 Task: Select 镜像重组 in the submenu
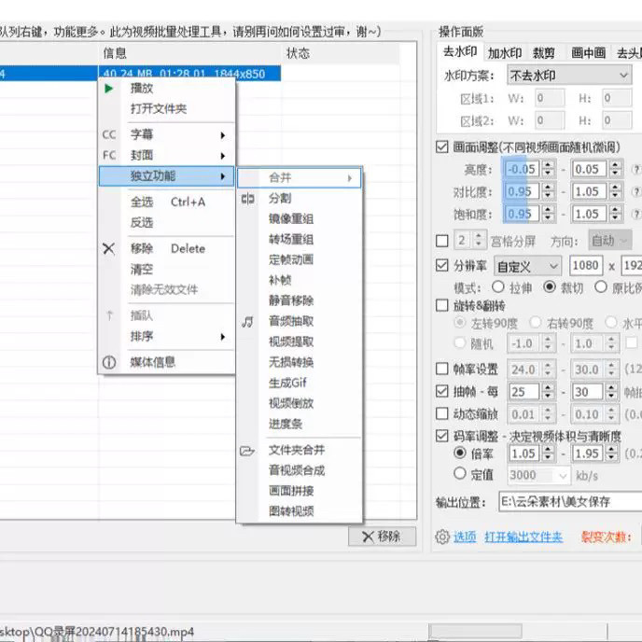pos(291,219)
